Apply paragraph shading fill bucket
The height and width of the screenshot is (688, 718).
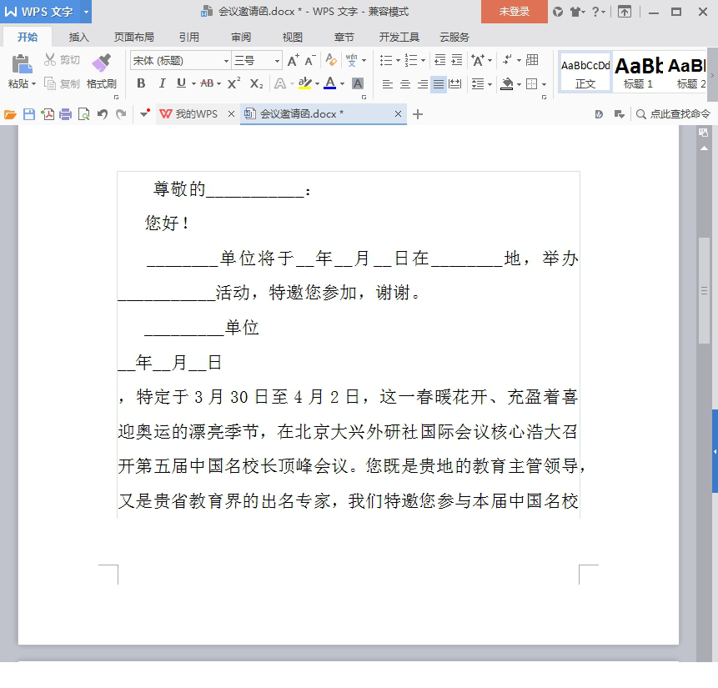(x=506, y=84)
